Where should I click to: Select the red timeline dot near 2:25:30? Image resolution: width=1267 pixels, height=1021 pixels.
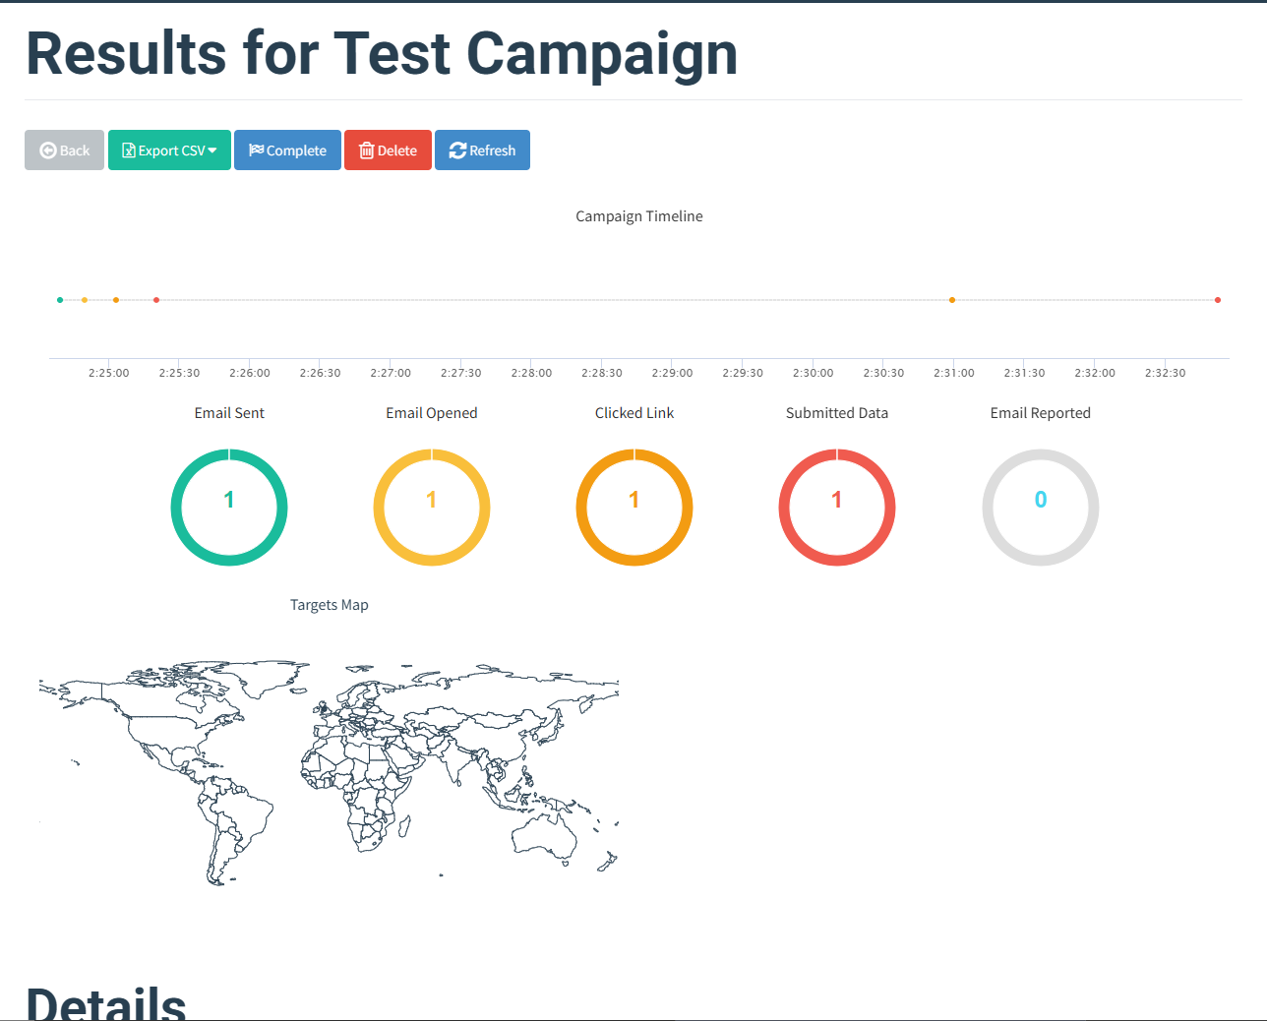[156, 300]
